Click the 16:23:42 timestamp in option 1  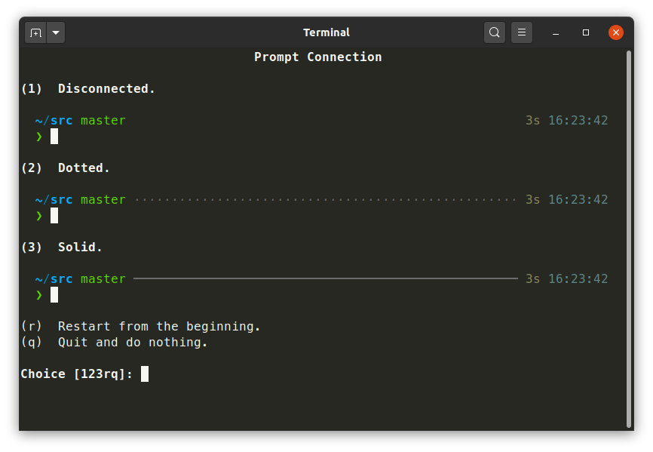pyautogui.click(x=581, y=120)
